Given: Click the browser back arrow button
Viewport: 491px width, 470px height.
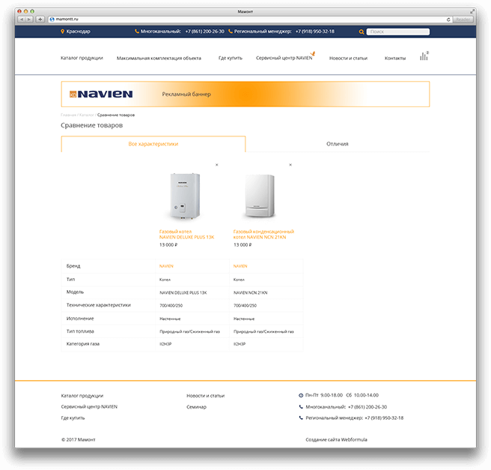Looking at the screenshot, I should 22,19.
